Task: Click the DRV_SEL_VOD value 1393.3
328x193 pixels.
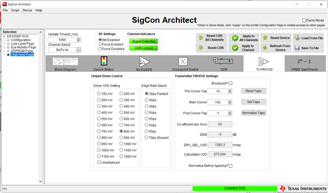Action: (220, 144)
